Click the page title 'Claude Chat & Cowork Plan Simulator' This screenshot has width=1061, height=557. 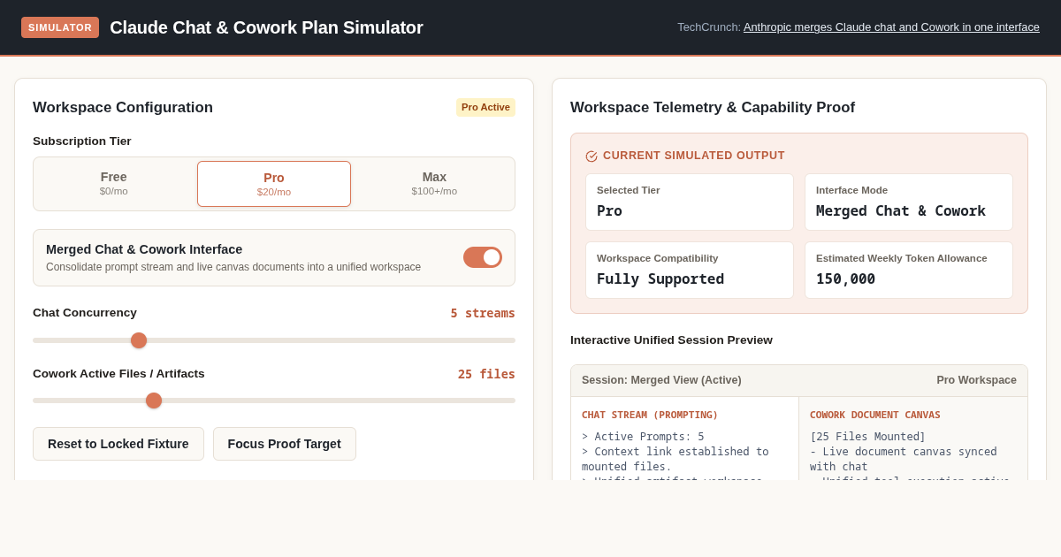click(266, 27)
